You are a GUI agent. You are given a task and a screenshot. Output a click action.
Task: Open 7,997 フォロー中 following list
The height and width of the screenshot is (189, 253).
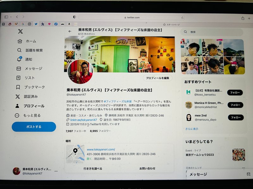[76, 131]
